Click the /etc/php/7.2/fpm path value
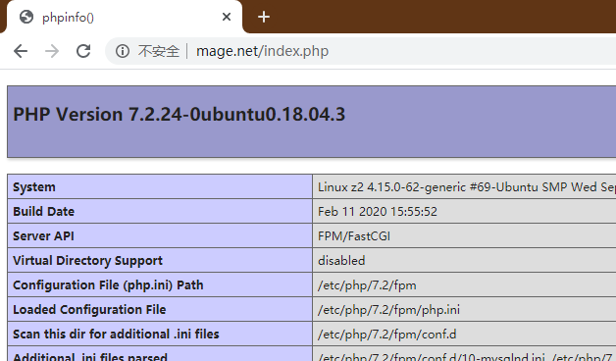The height and width of the screenshot is (361, 616). (367, 285)
